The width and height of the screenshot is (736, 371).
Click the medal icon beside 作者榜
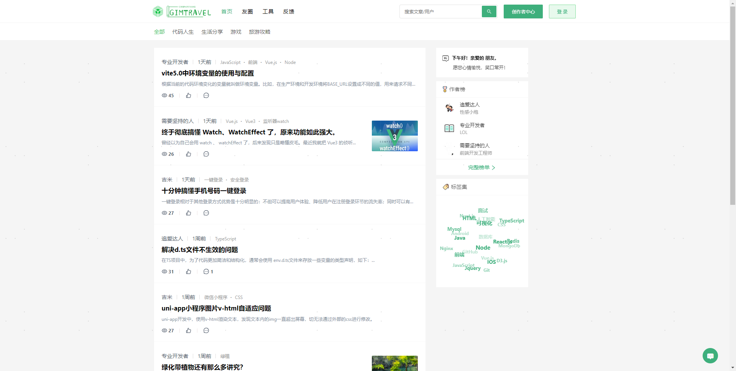point(445,89)
